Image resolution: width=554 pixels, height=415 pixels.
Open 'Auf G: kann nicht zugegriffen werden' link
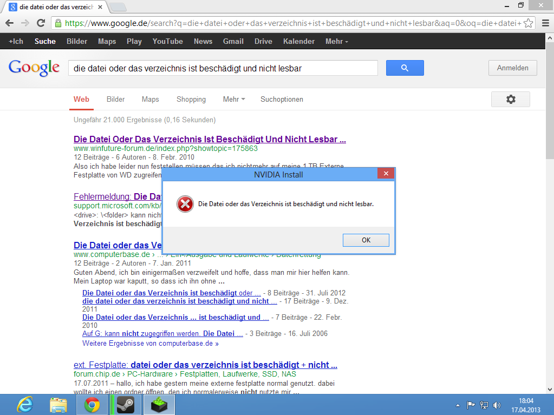click(x=162, y=333)
